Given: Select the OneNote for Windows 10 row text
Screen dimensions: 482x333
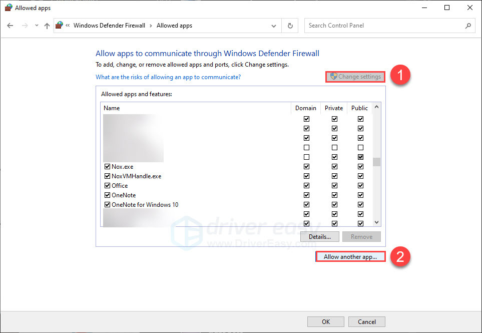Looking at the screenshot, I should 145,205.
